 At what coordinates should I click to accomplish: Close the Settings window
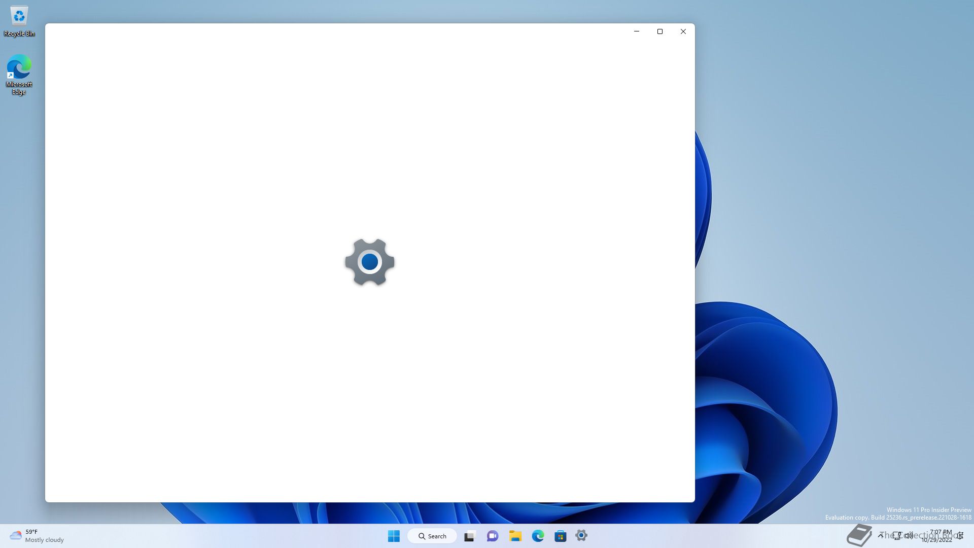pyautogui.click(x=683, y=31)
